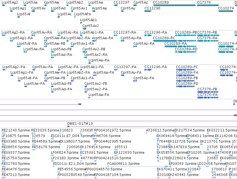Select gene label CG13297
The width and height of the screenshot is (237, 179).
(121, 3)
